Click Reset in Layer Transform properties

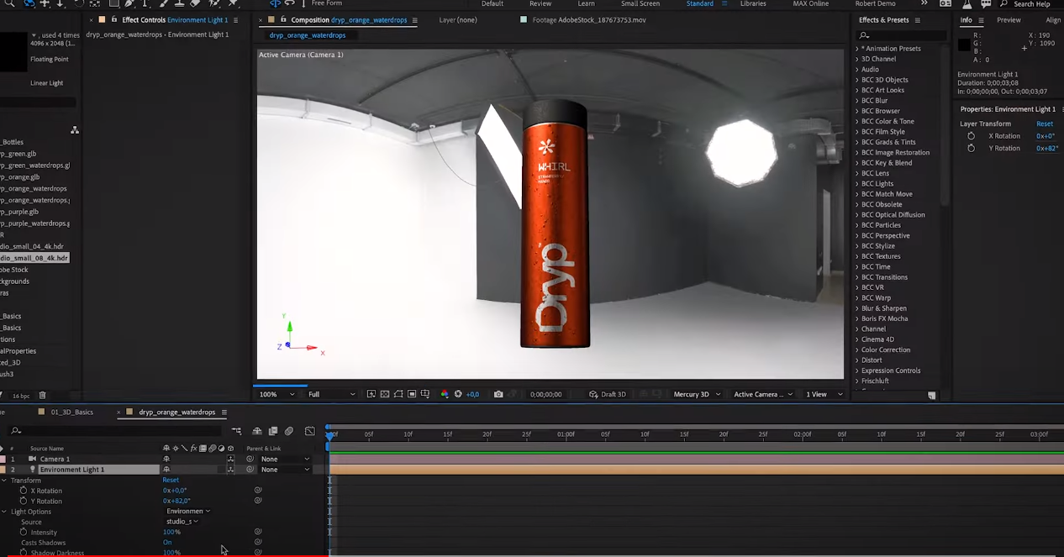point(1044,123)
